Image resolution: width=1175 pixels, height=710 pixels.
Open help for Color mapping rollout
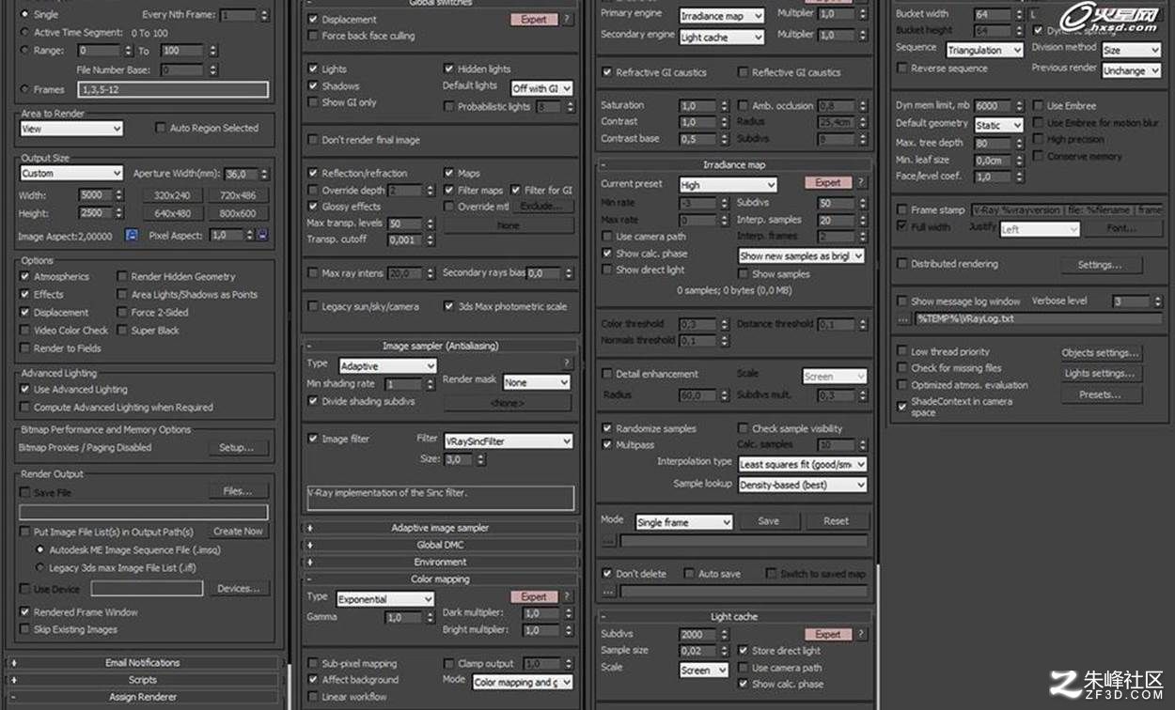tap(567, 596)
